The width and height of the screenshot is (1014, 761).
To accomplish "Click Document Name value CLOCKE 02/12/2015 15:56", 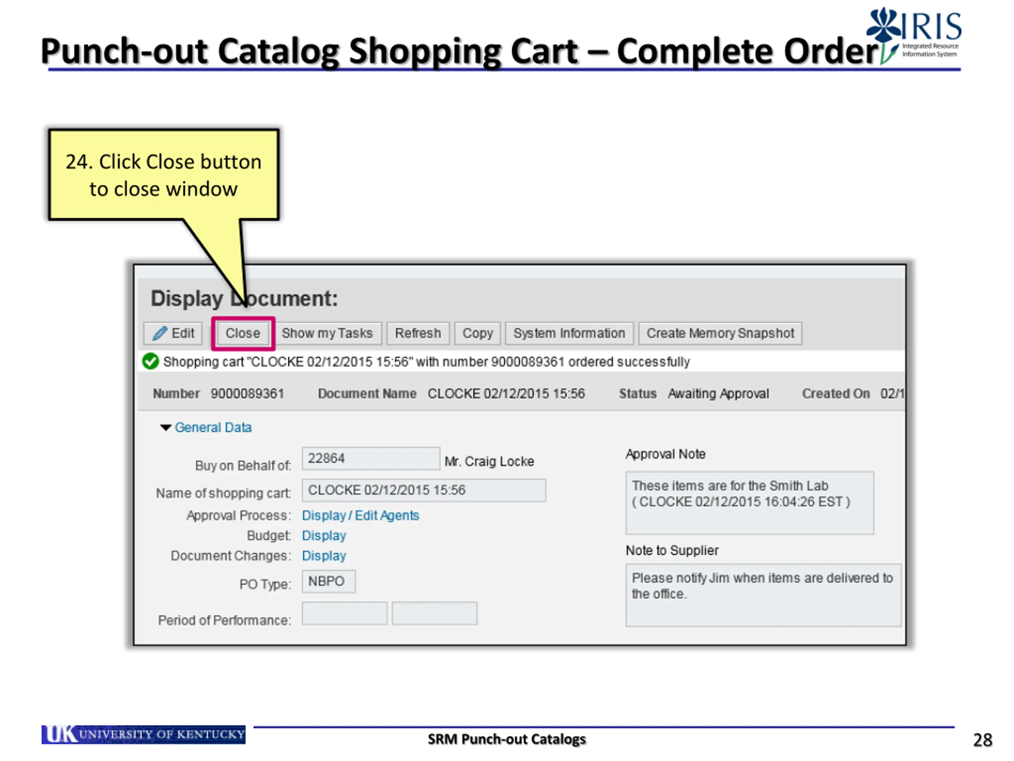I will 506,394.
